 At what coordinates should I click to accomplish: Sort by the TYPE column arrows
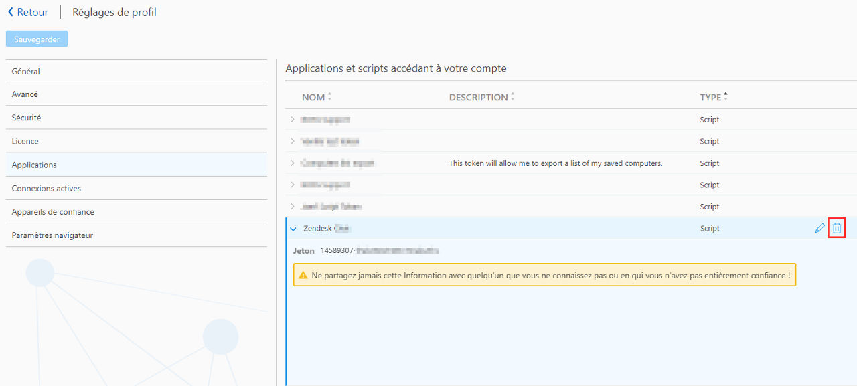726,97
